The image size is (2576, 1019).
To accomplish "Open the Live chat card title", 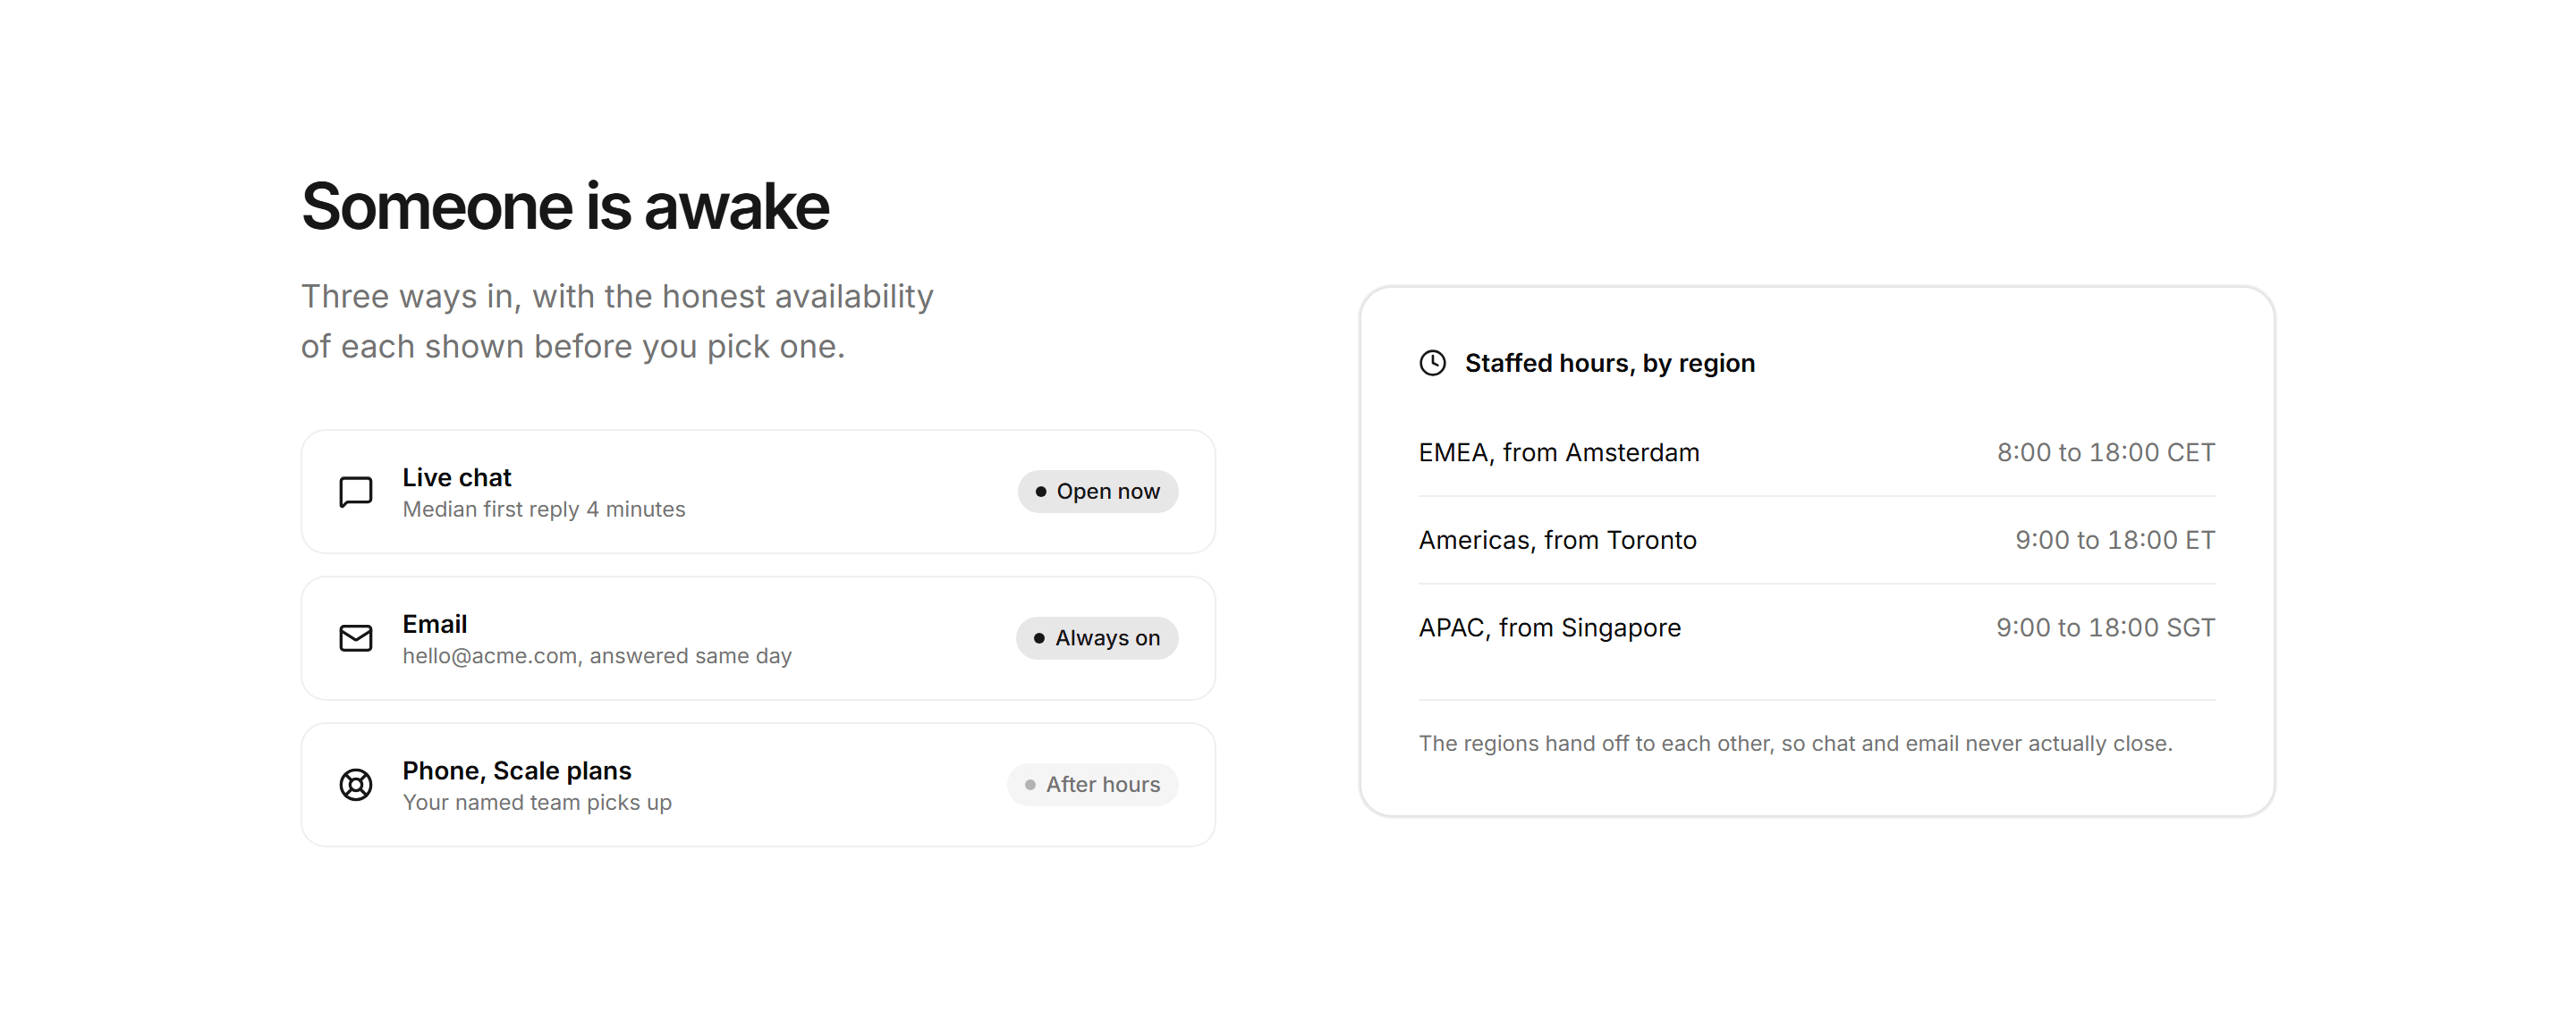I will pyautogui.click(x=457, y=477).
